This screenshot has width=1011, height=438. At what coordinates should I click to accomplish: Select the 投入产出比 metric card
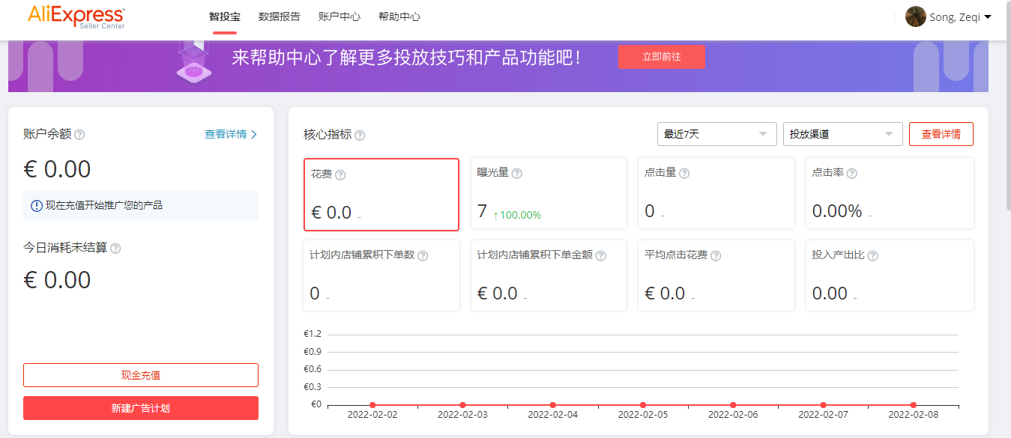890,276
